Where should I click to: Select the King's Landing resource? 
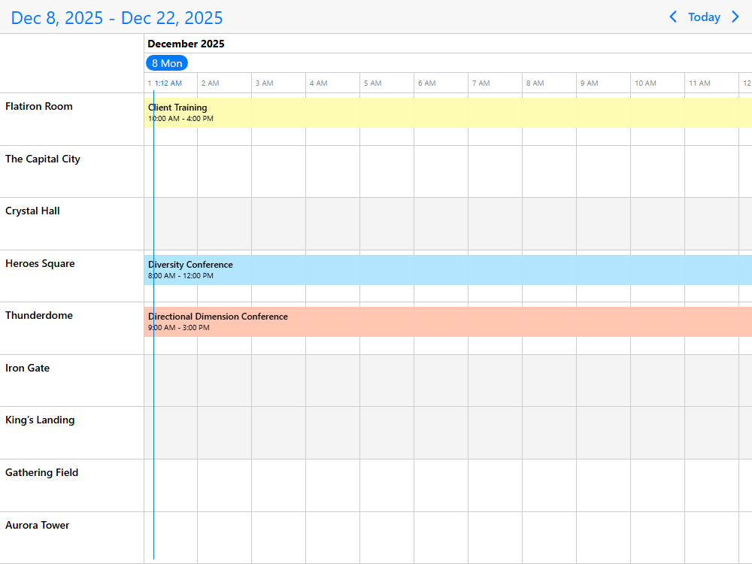click(40, 420)
